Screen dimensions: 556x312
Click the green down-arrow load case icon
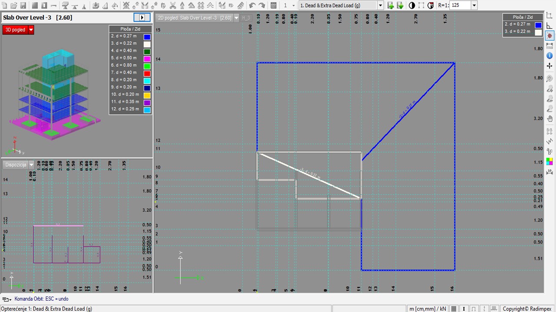click(x=400, y=6)
